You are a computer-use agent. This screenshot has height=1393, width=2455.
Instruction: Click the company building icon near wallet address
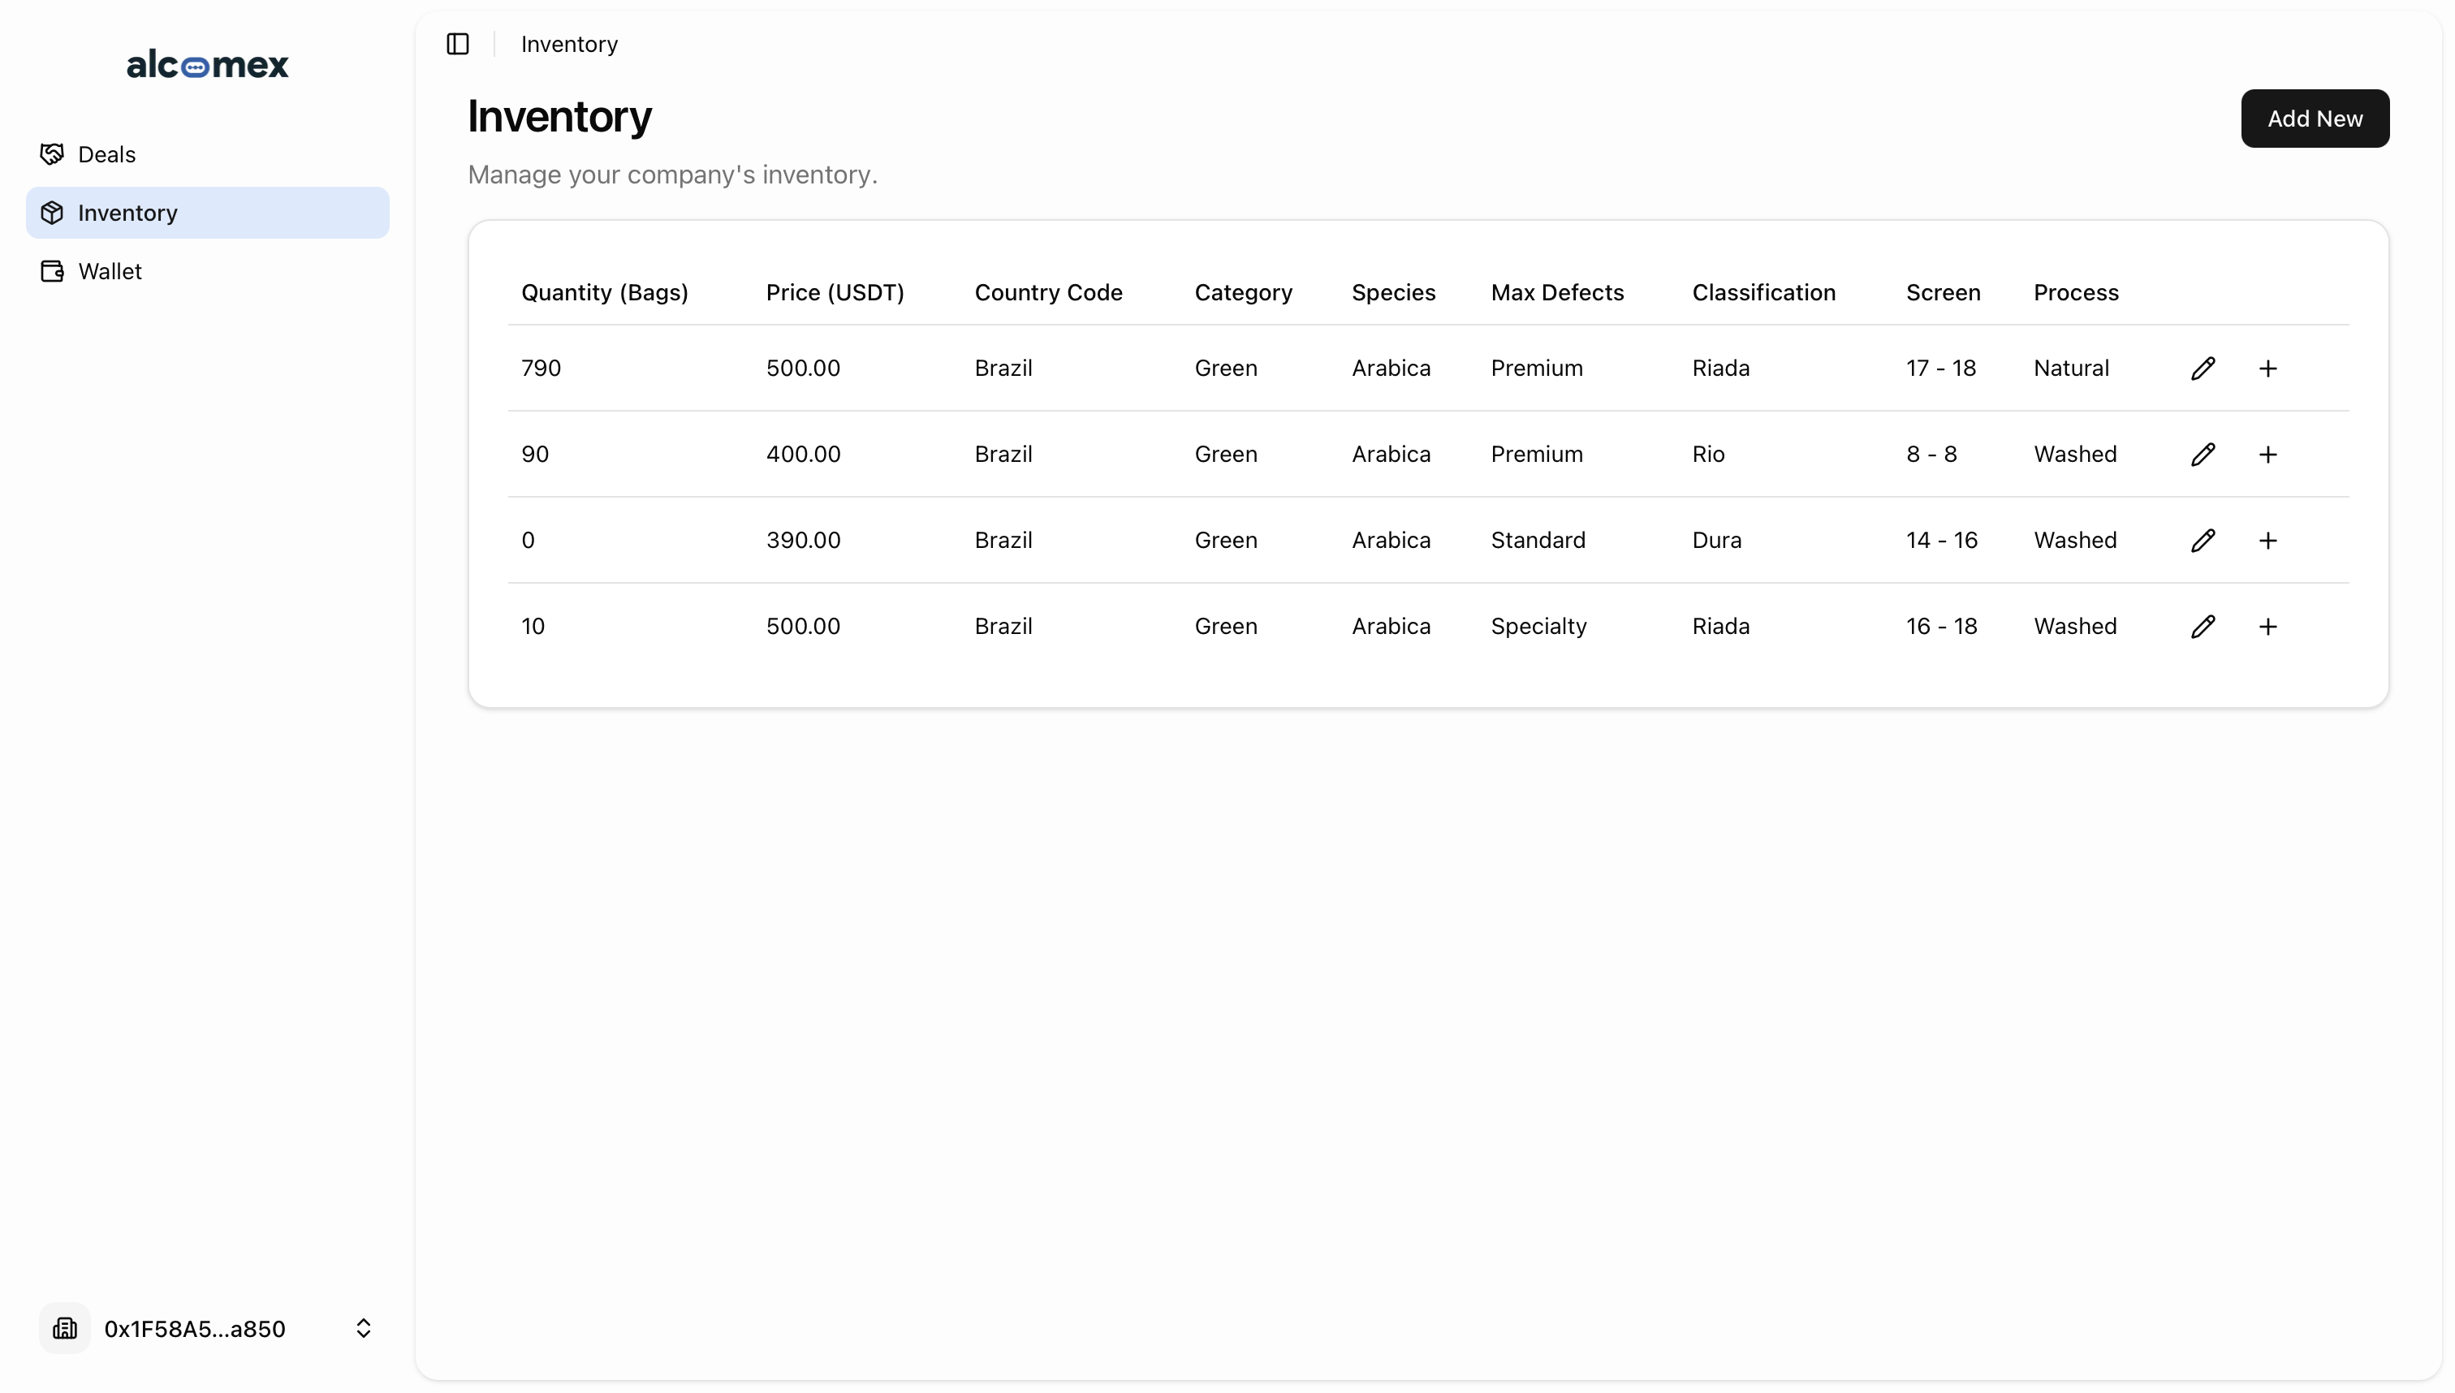(65, 1328)
